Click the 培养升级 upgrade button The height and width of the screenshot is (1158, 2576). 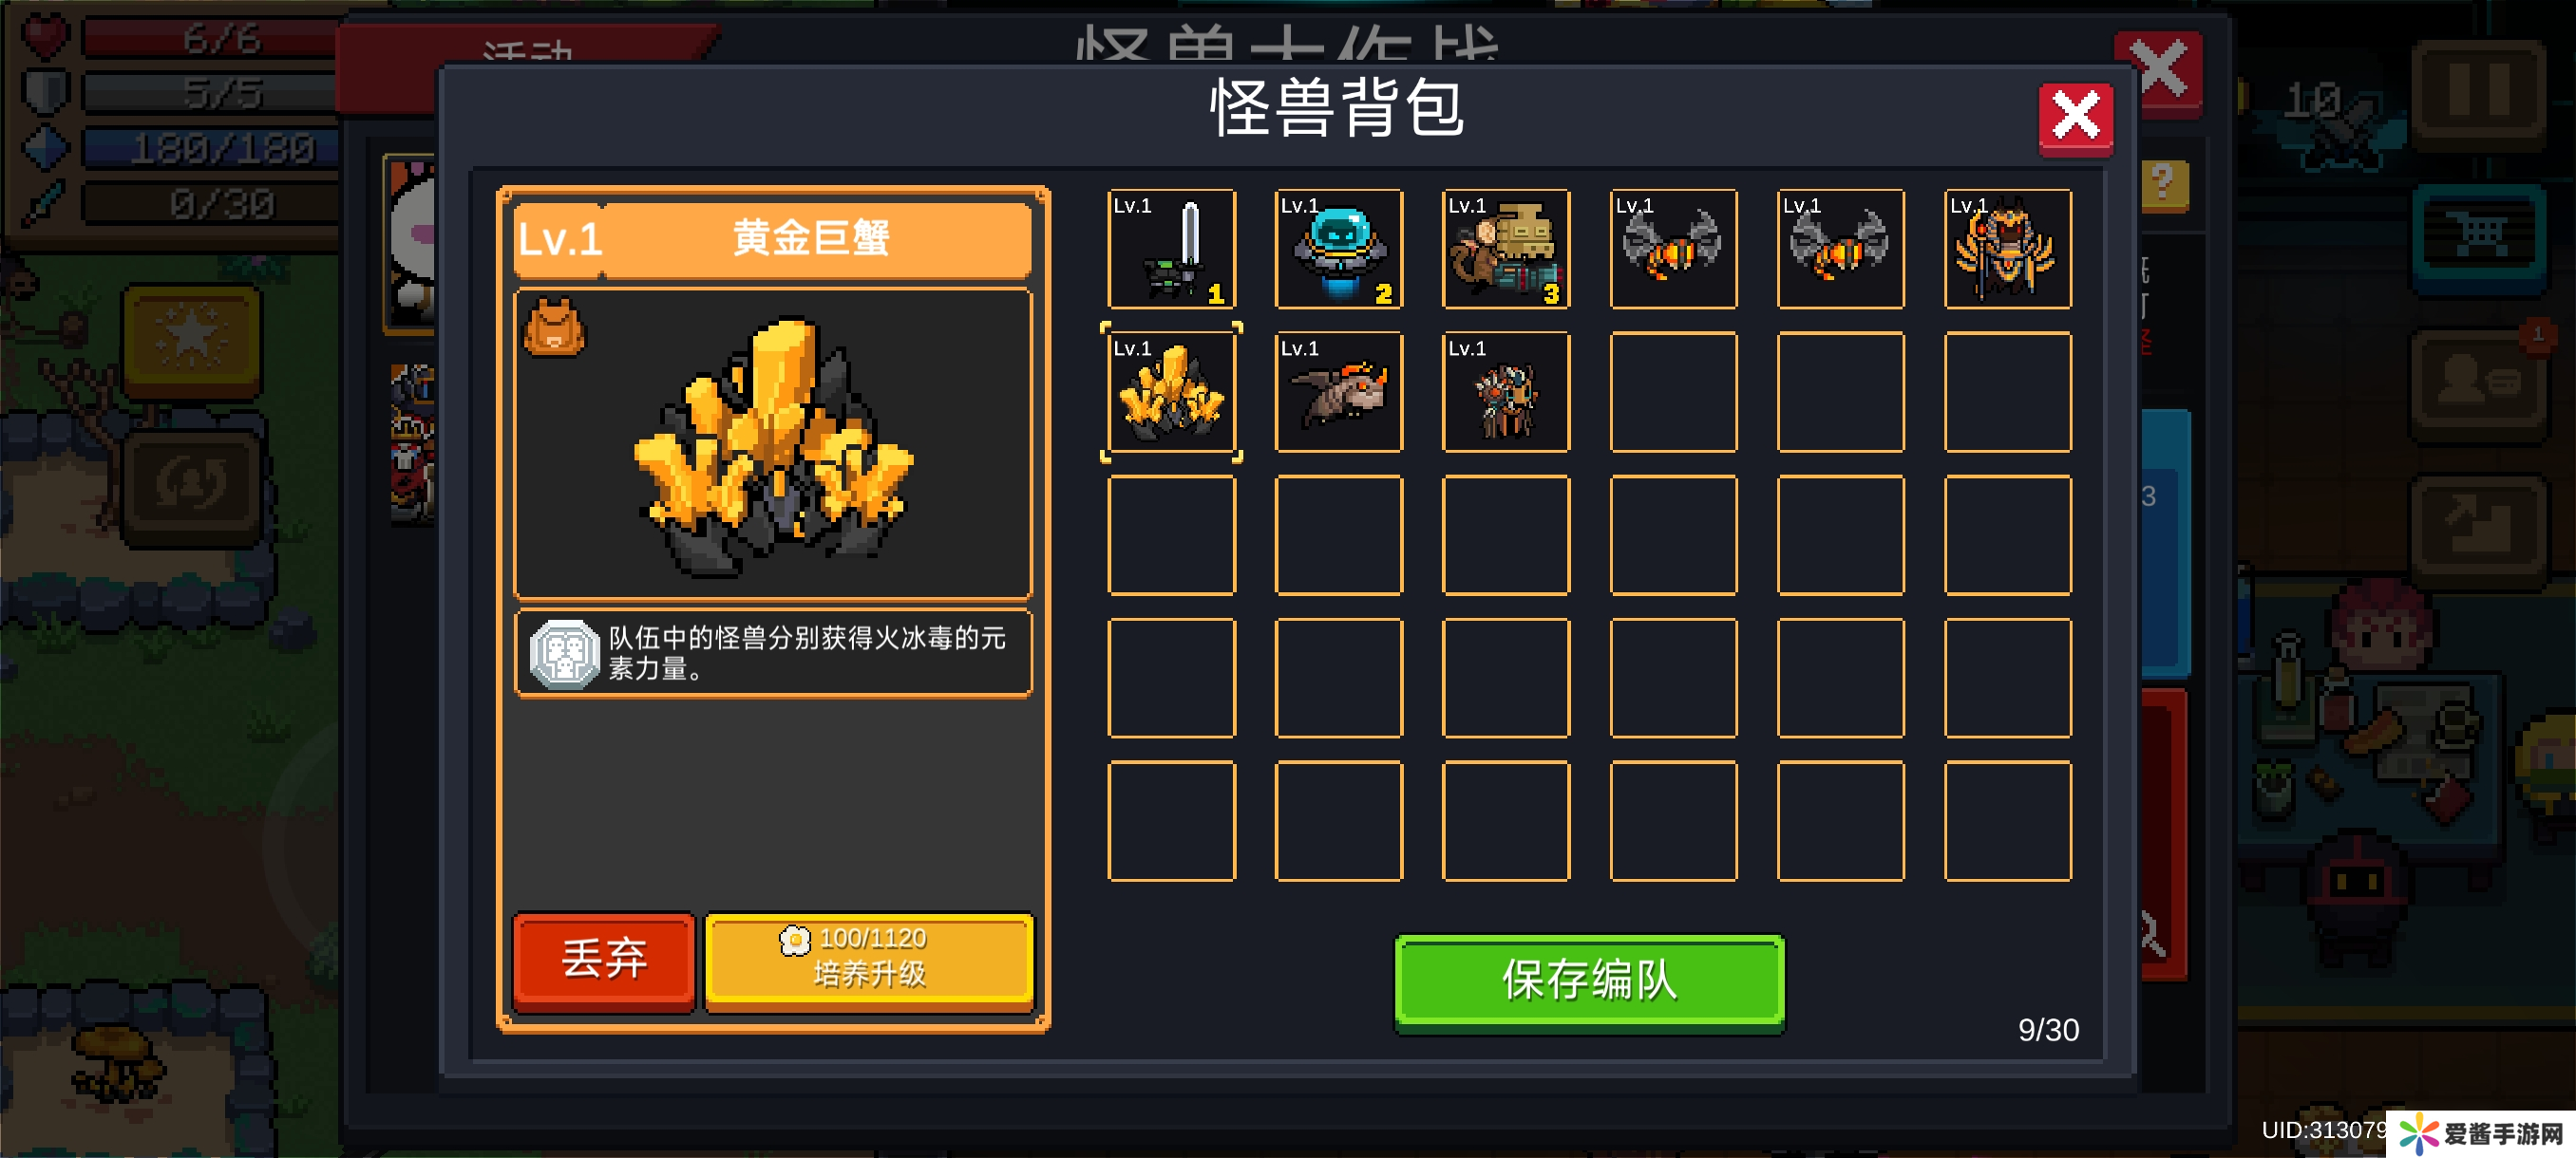(x=869, y=961)
